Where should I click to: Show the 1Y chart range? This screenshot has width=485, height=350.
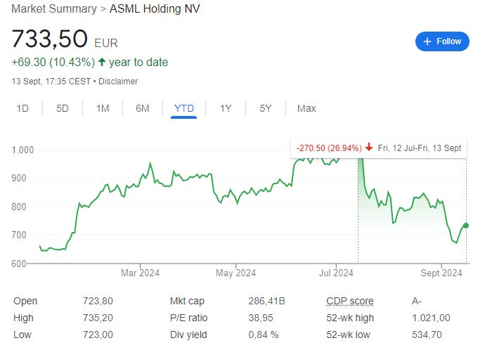click(x=226, y=108)
